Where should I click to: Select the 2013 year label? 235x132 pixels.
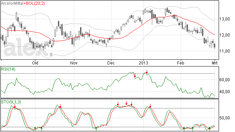143,63
